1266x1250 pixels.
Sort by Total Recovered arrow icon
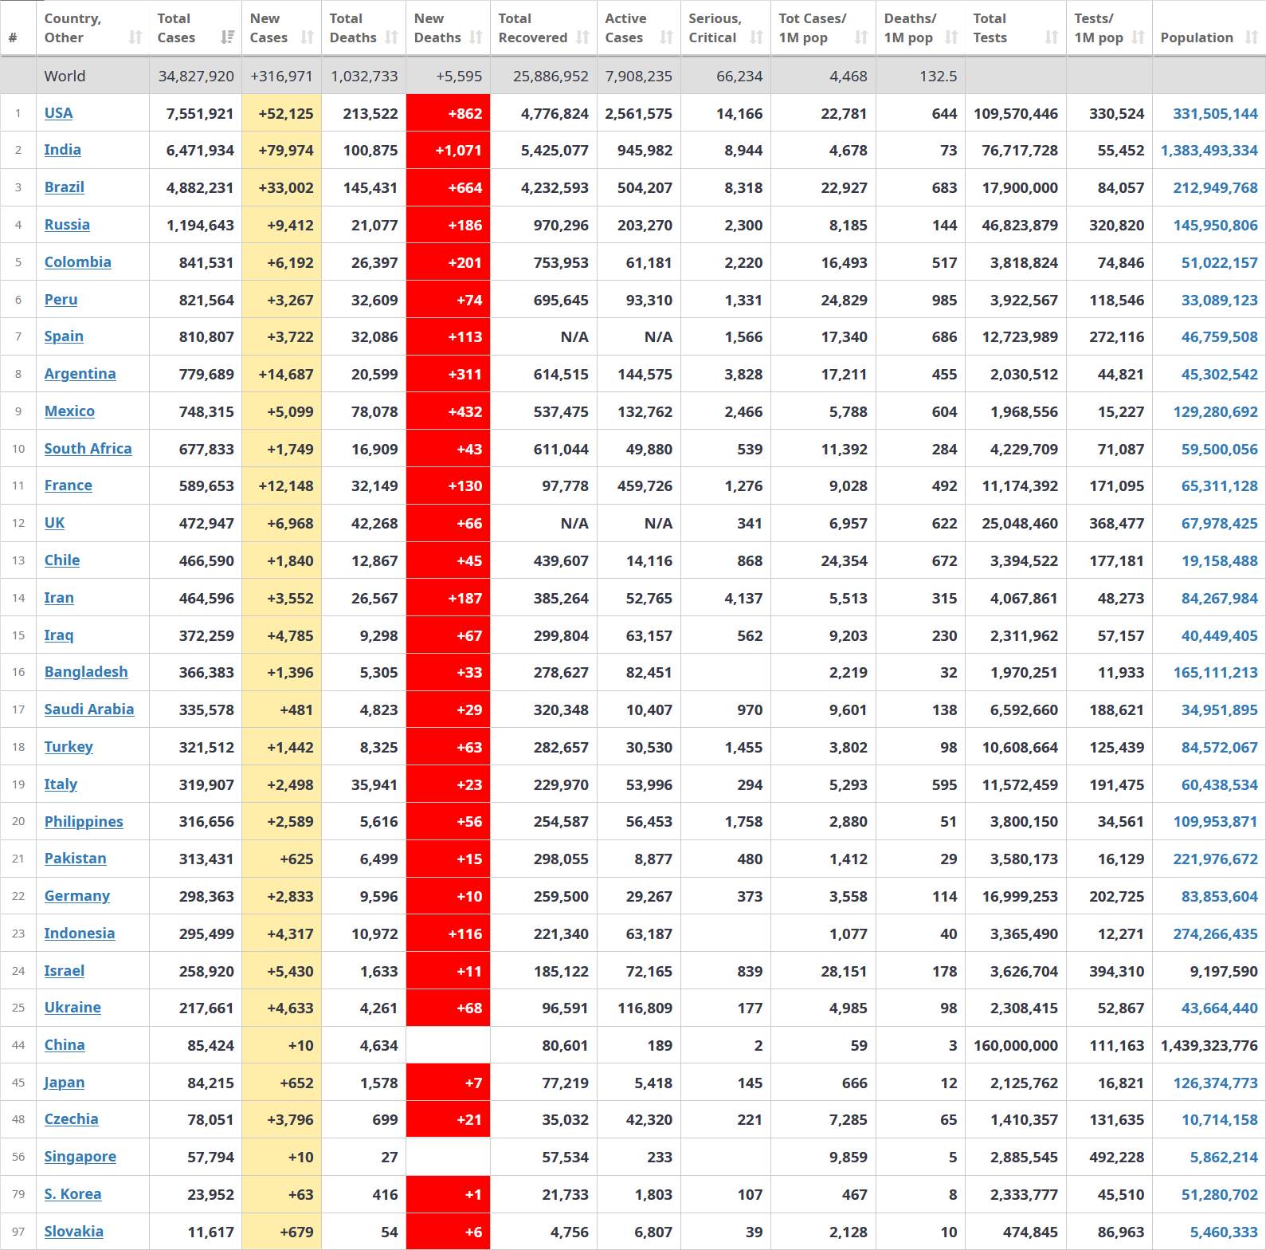582,37
